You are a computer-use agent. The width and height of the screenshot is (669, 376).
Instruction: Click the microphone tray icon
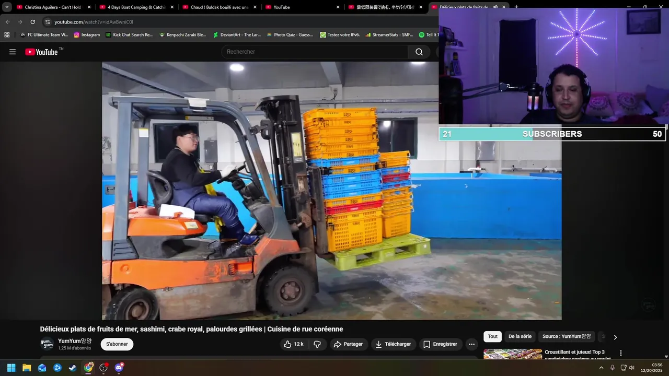click(613, 368)
